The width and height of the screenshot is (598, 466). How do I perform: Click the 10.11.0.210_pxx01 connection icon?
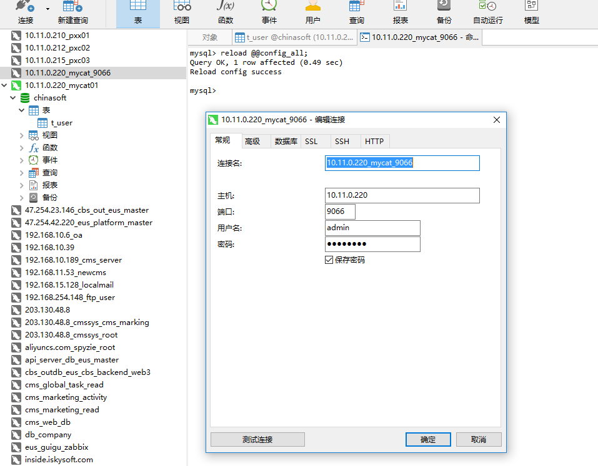coord(16,36)
